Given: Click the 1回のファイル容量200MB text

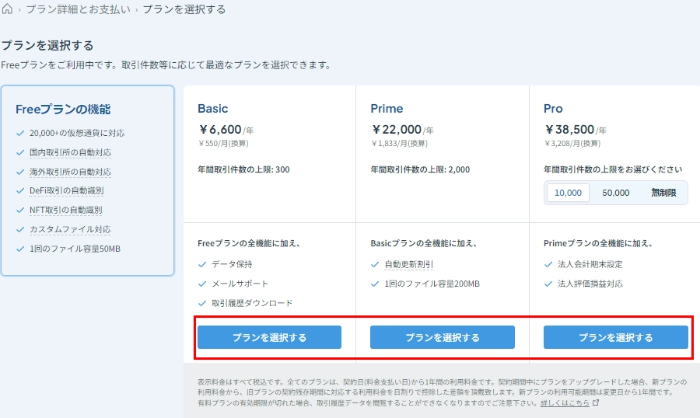Looking at the screenshot, I should coord(432,284).
